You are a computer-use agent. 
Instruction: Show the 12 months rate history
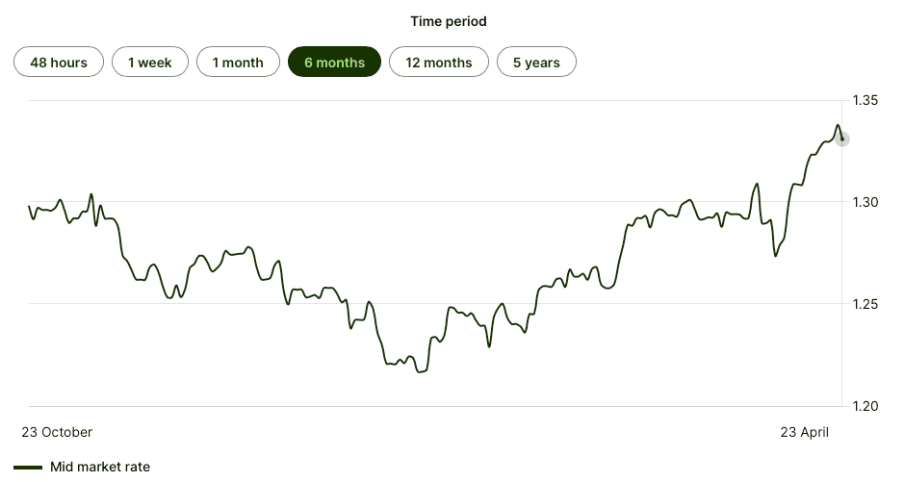pos(438,63)
